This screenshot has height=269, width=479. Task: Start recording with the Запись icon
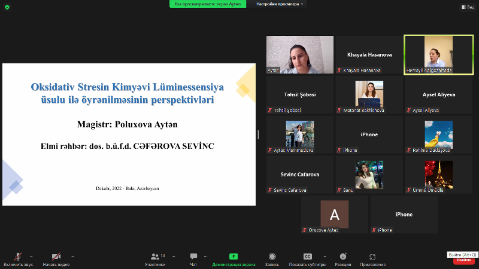[x=272, y=256]
